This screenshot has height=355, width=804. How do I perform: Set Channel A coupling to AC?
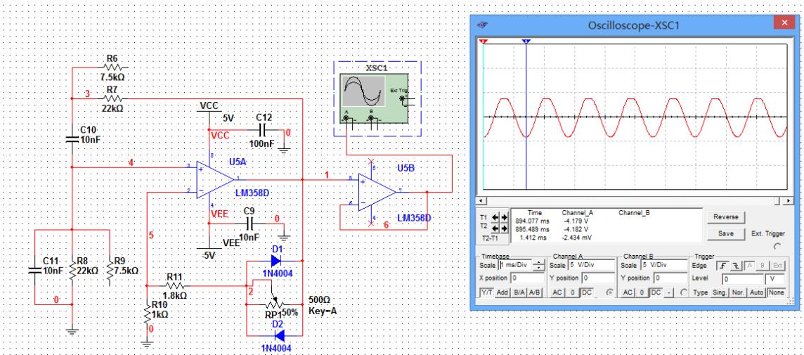coord(556,292)
